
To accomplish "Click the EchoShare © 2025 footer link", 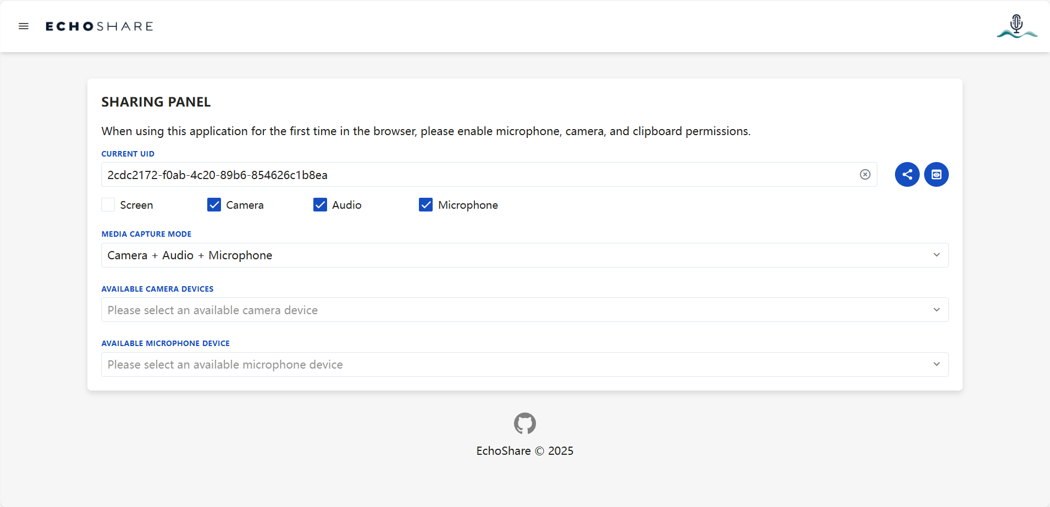I will coord(524,450).
